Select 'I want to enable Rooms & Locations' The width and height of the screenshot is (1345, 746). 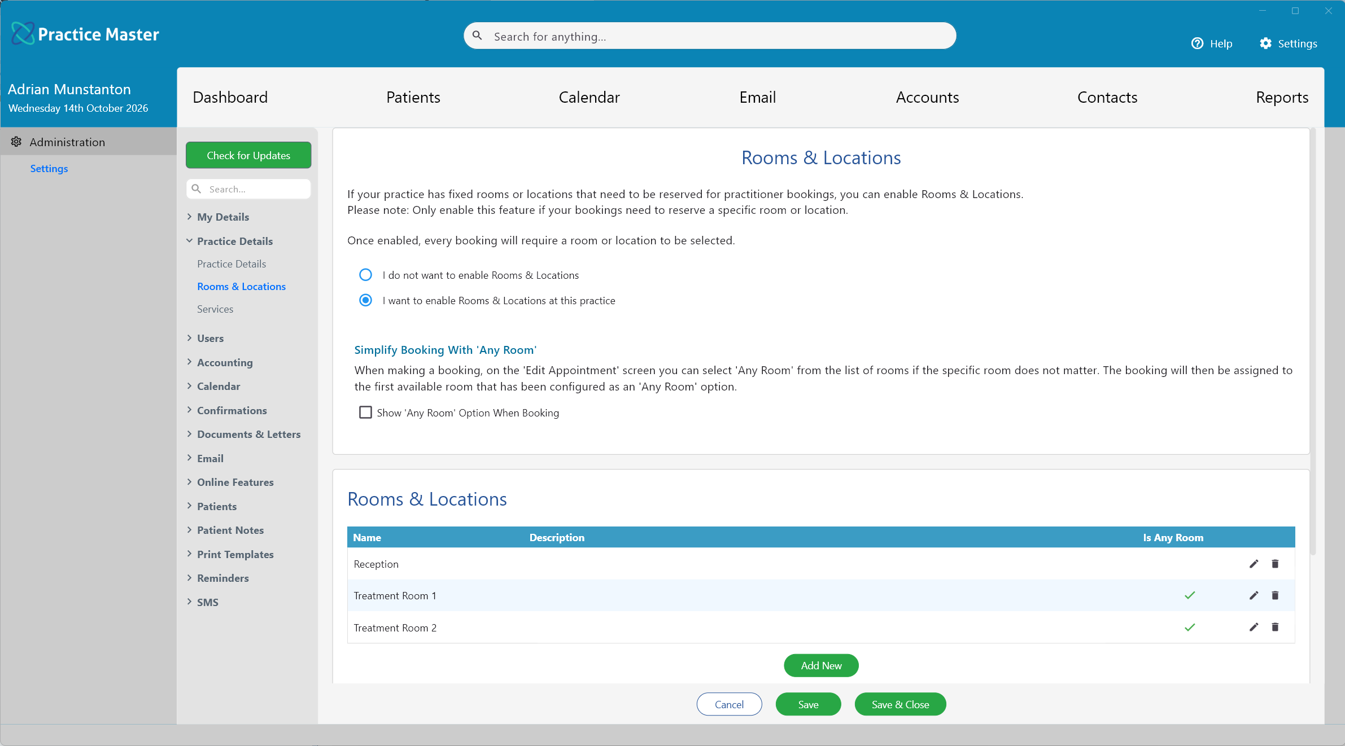(365, 300)
